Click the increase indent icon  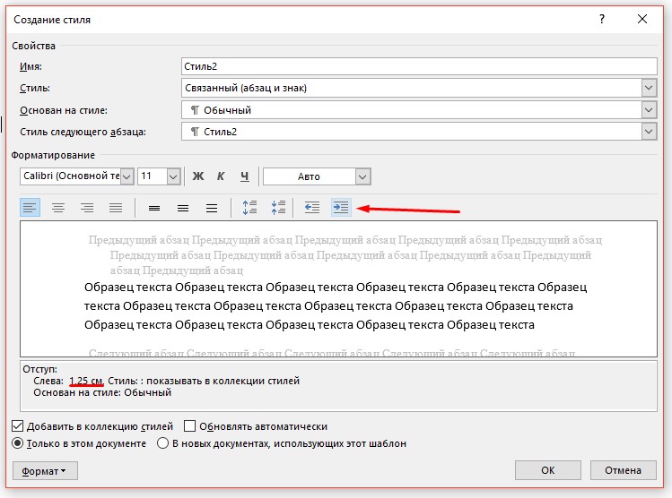(x=341, y=208)
